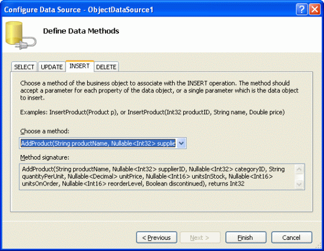Click the method signature scroll up arrow

pyautogui.click(x=299, y=169)
